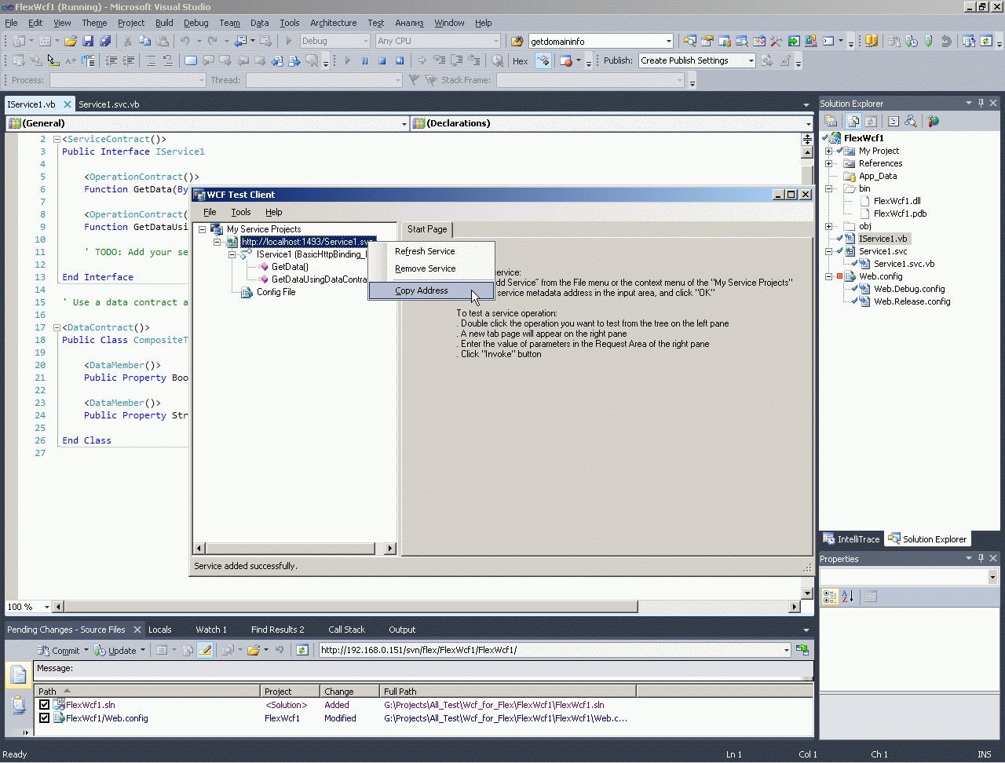Click the Break All pause icon

click(x=364, y=60)
